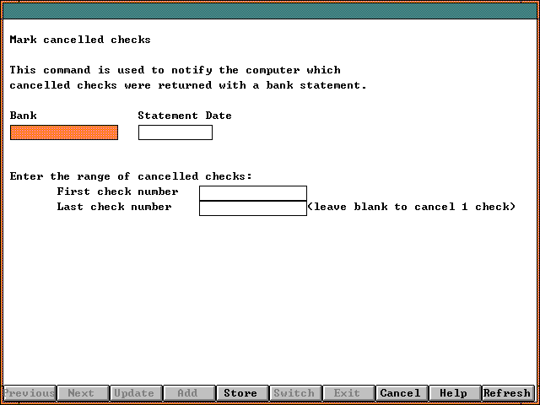Click into the Last check number field
This screenshot has width=540, height=405.
pos(253,208)
